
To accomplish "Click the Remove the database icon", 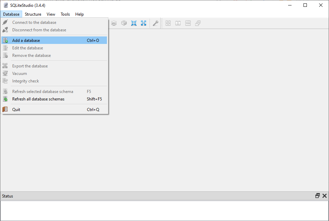I will point(5,56).
